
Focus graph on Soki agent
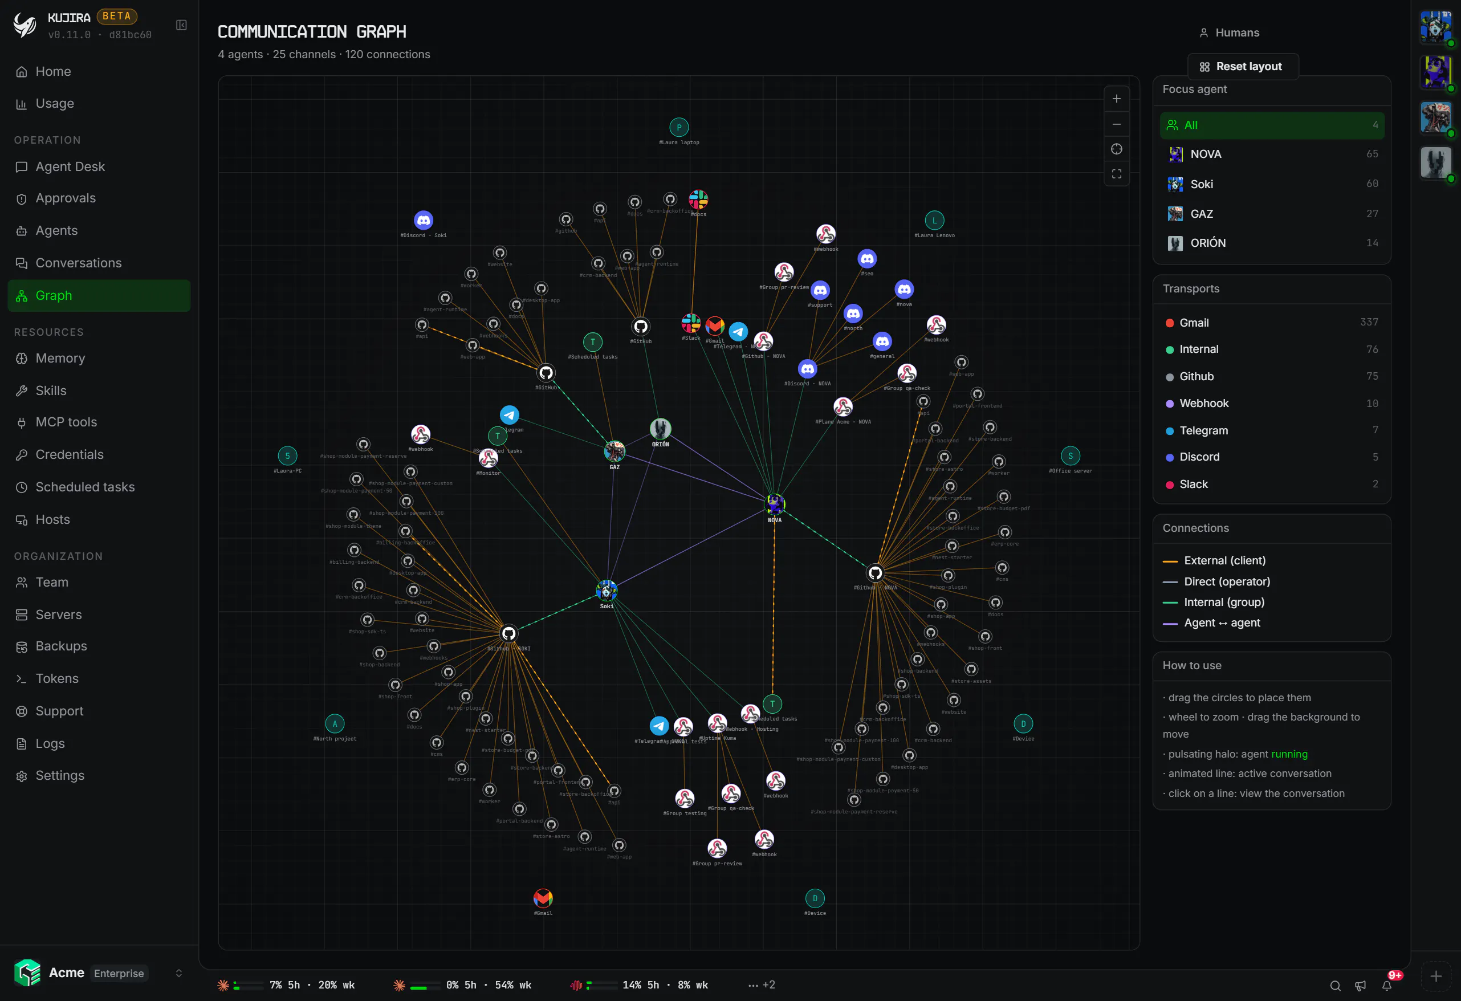click(1272, 184)
